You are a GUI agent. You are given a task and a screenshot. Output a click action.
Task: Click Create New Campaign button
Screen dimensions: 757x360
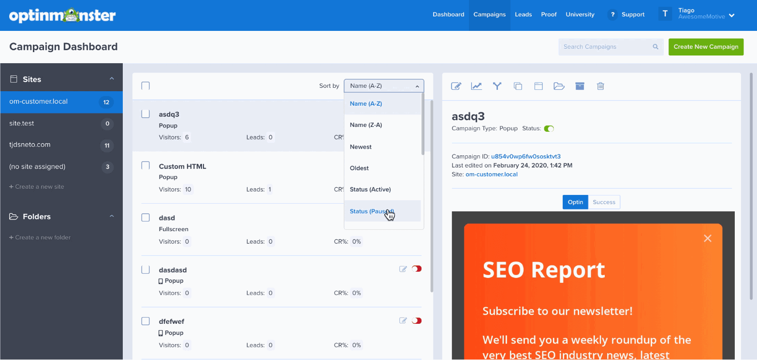click(x=706, y=47)
